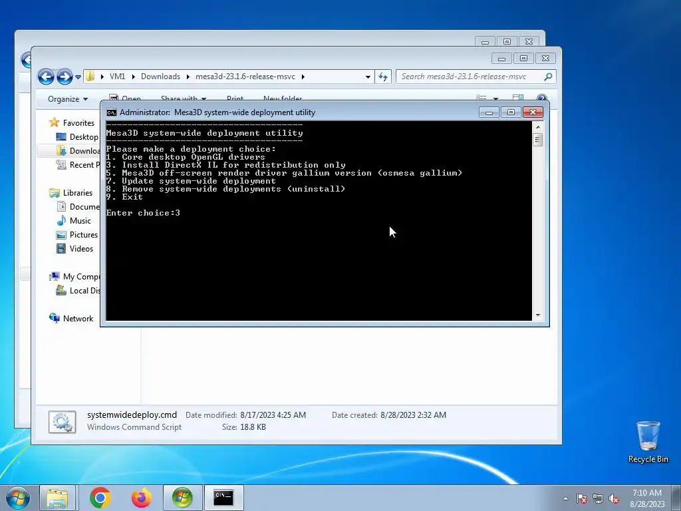Screen dimensions: 681x511
Task: Select Local Disk in navigation pane
Action: pyautogui.click(x=85, y=291)
